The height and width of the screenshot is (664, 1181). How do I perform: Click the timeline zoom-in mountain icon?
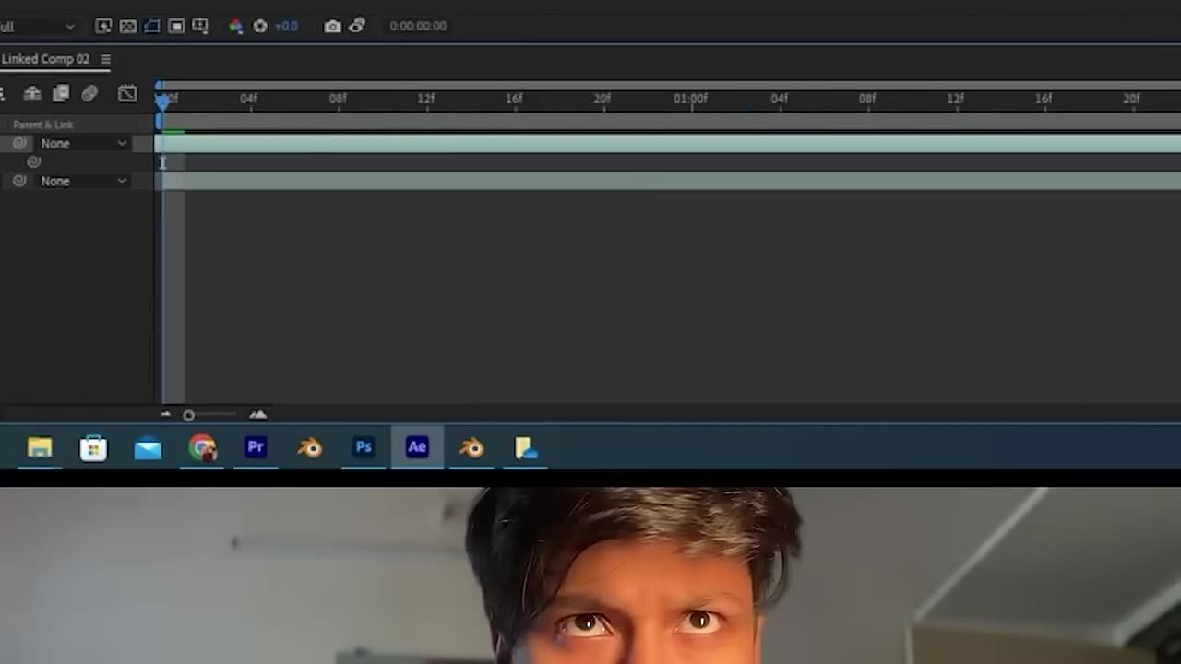click(258, 415)
